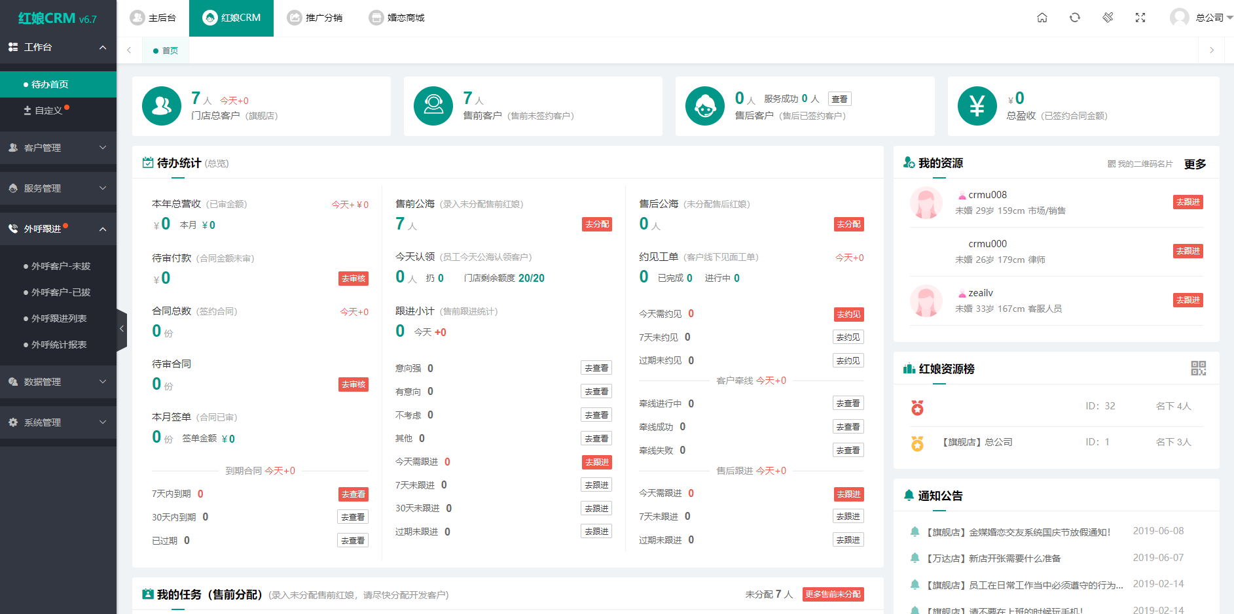The height and width of the screenshot is (614, 1234).
Task: Click the 系统管理 gear icon in sidebar
Action: click(x=12, y=422)
